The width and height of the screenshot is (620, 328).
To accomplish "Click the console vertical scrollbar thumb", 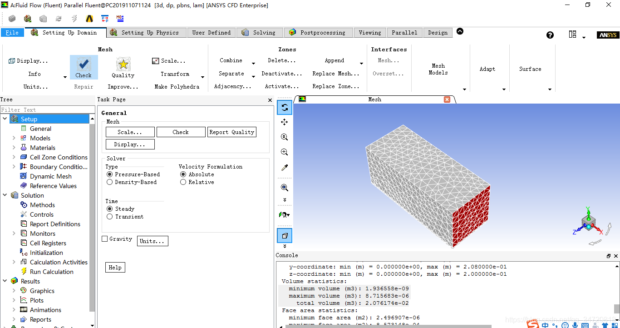I will 617,309.
